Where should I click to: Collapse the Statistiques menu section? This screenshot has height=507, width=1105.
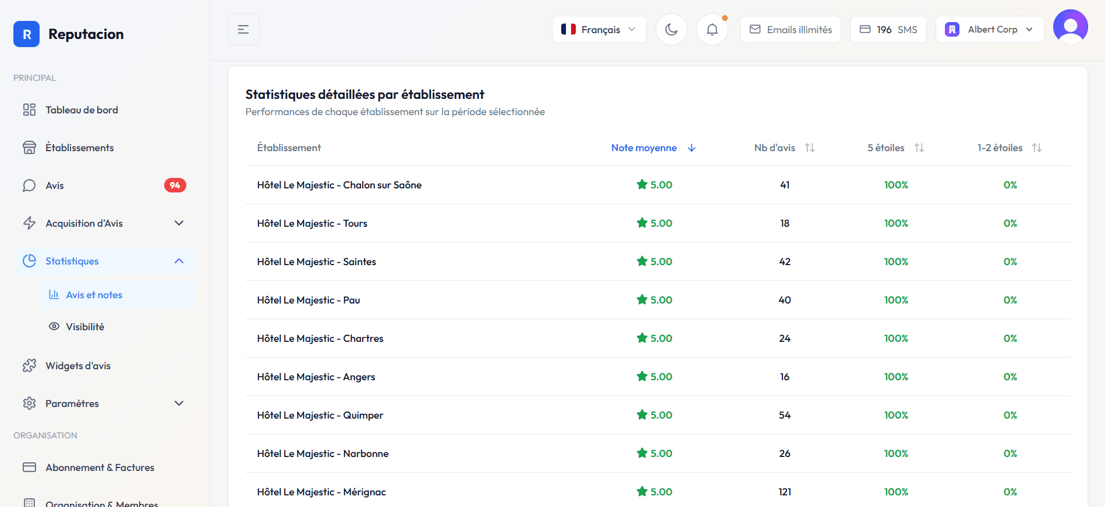tap(179, 261)
